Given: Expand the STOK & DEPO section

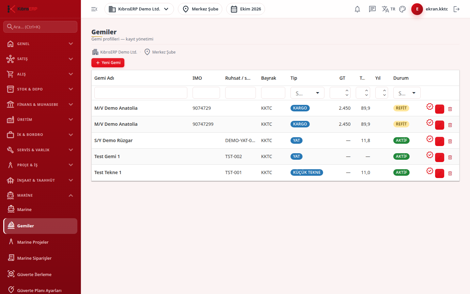Looking at the screenshot, I should click(x=40, y=89).
